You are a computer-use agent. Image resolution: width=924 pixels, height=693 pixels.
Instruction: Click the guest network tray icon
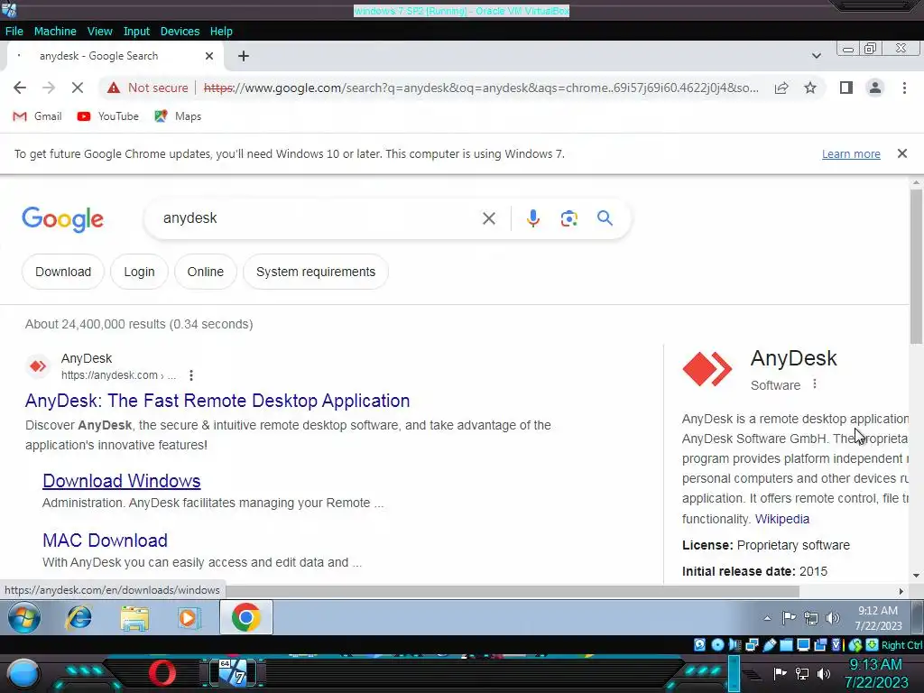coord(811,618)
